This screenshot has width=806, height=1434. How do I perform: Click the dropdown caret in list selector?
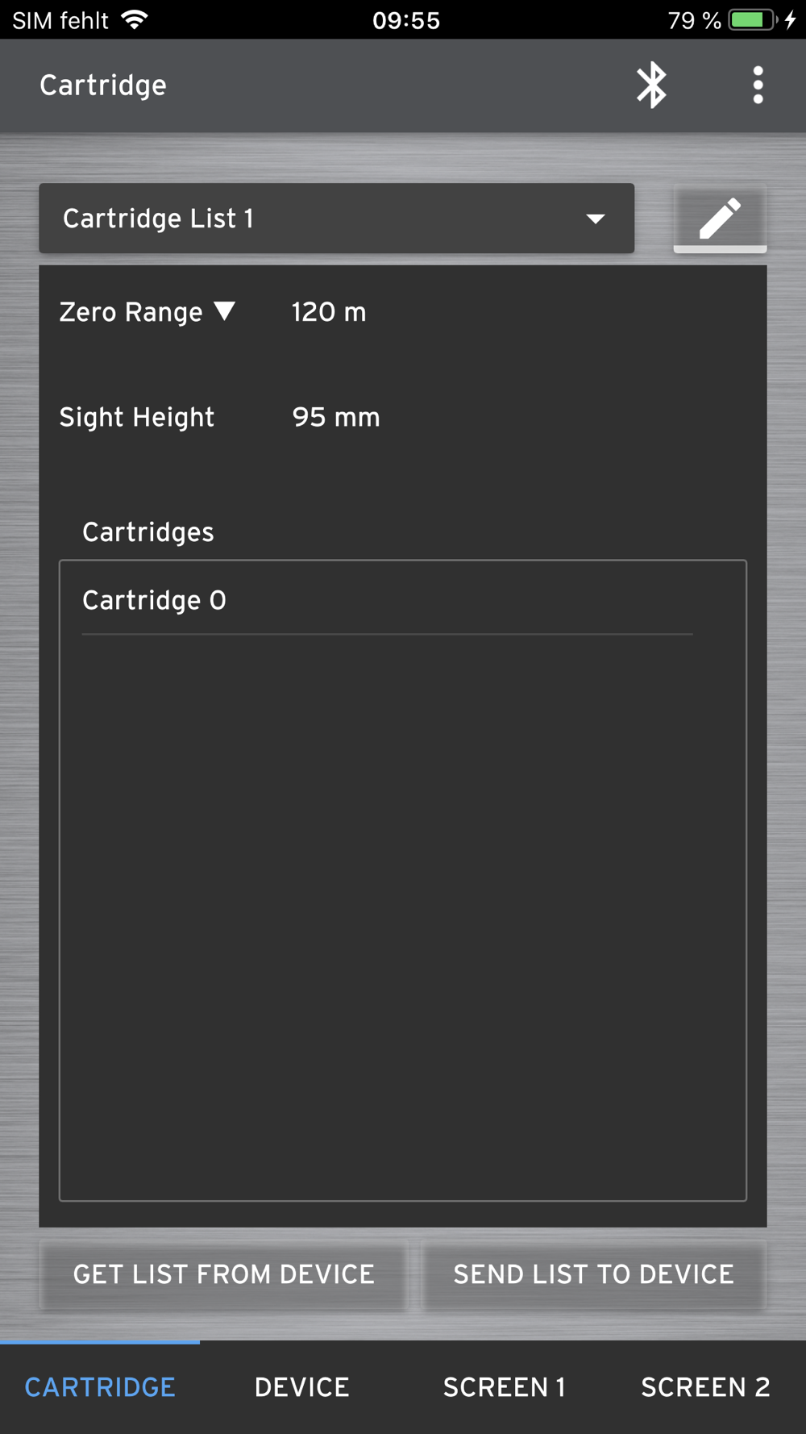click(x=596, y=219)
